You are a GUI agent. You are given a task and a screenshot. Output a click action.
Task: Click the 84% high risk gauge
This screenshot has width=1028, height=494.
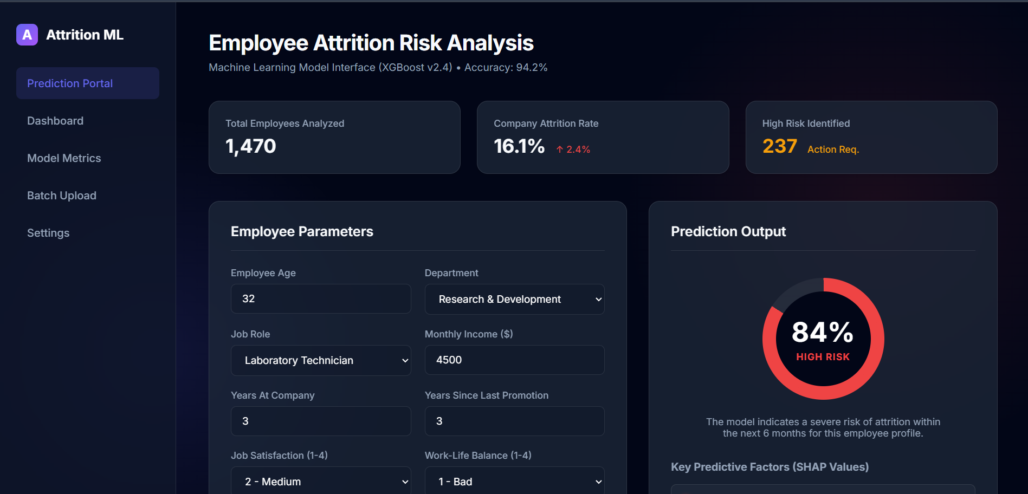[x=823, y=339]
